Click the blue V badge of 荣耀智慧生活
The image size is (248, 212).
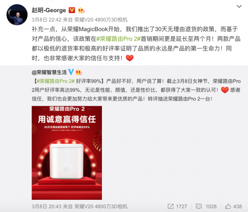(x=71, y=72)
